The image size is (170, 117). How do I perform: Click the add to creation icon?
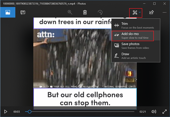23,12
